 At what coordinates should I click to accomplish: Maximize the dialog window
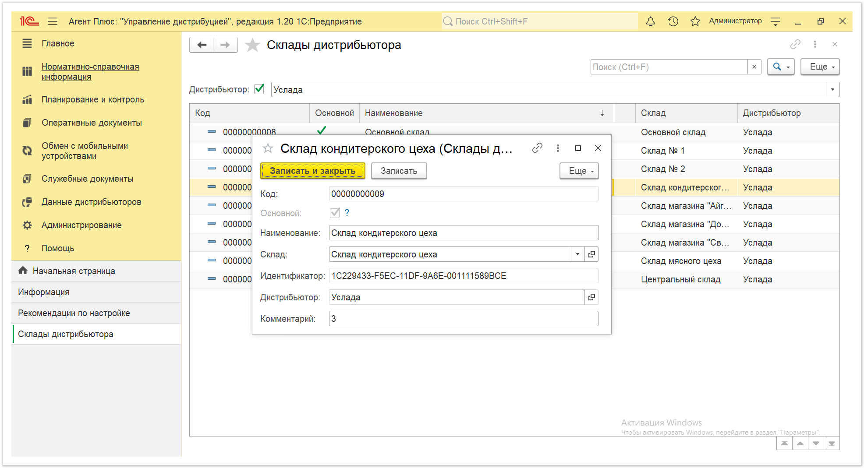pyautogui.click(x=578, y=148)
